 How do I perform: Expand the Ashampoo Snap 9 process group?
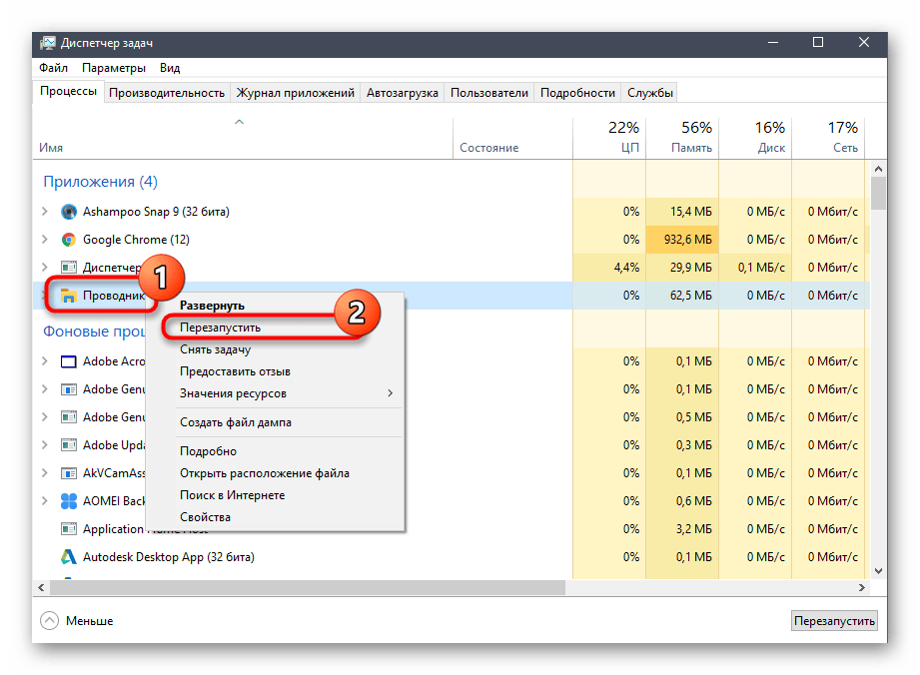(44, 212)
